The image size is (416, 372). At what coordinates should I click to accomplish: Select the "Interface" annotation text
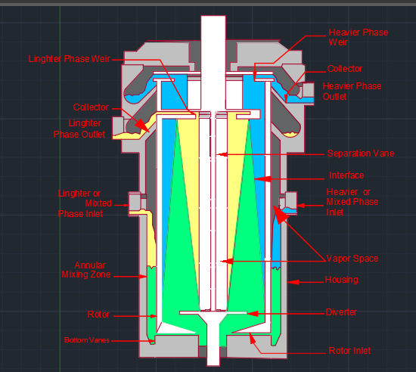[346, 175]
